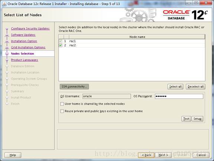
Task: Click the message area below SSH panel
Action: point(133,140)
